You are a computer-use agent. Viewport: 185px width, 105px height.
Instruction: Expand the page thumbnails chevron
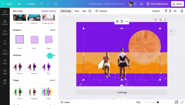point(122,99)
